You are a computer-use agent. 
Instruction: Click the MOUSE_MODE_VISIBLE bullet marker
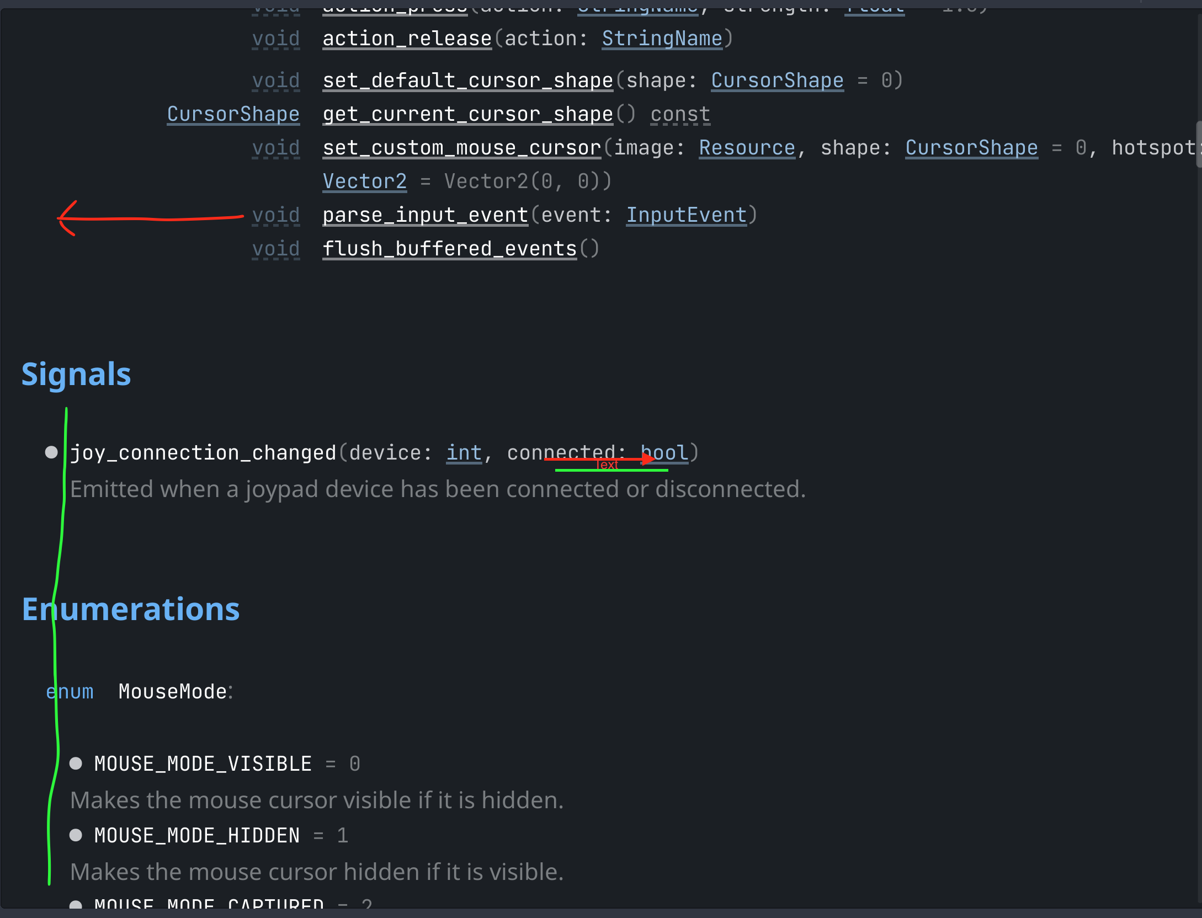[76, 763]
